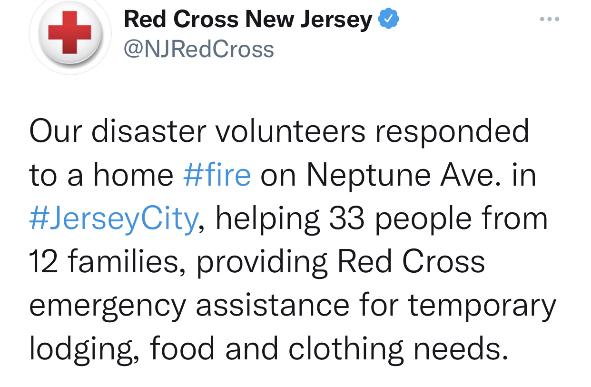Click the word 'home' before the #fire hashtag

[x=133, y=174]
